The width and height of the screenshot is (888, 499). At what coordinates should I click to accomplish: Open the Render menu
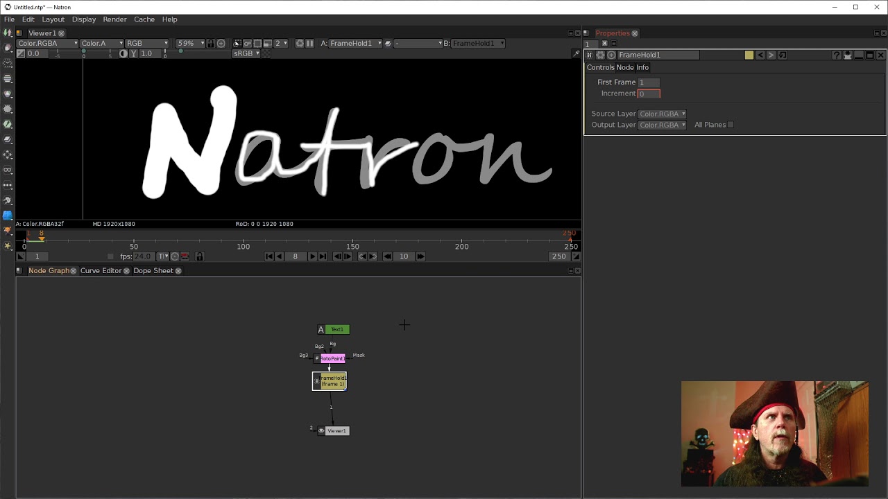(x=114, y=19)
